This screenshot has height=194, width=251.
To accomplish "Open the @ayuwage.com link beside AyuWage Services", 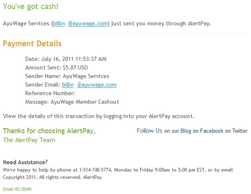I will pyautogui.click(x=88, y=24).
